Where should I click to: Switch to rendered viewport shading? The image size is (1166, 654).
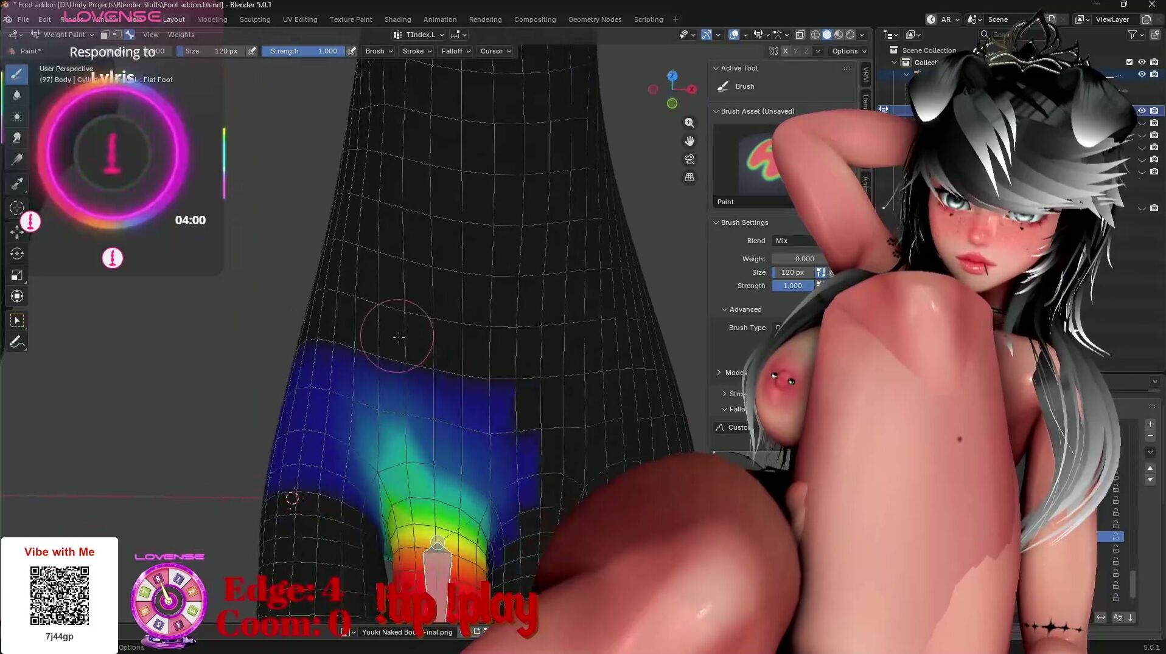850,35
